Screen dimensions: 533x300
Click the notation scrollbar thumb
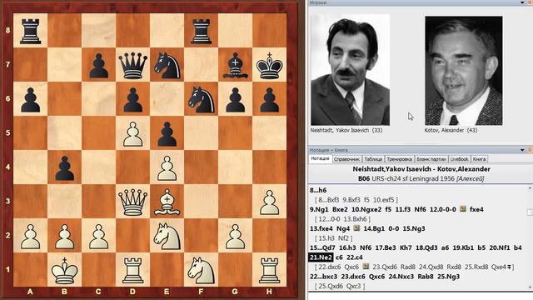pos(530,212)
